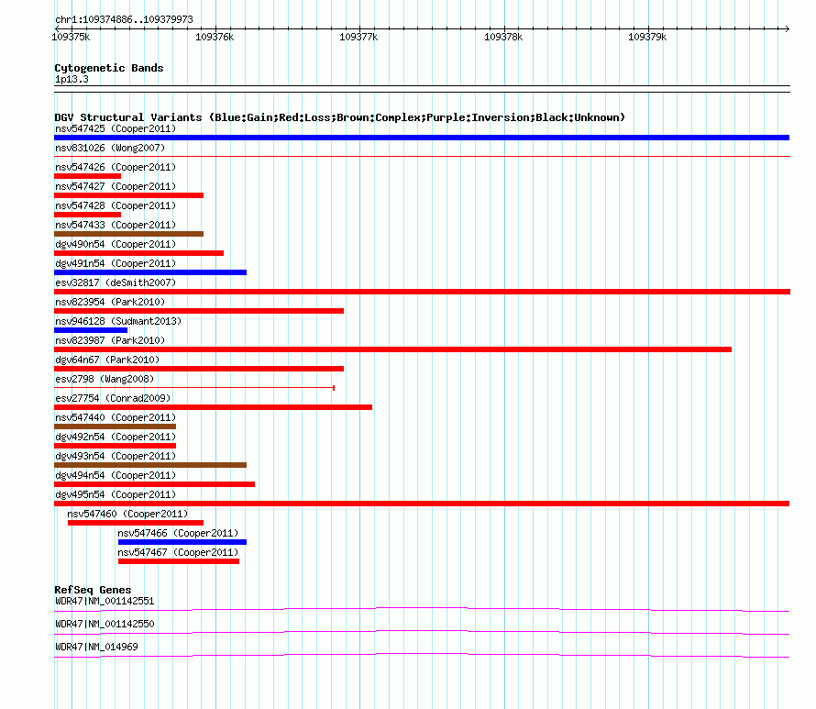
Task: Click the 109378k ruler label
Action: tap(503, 37)
